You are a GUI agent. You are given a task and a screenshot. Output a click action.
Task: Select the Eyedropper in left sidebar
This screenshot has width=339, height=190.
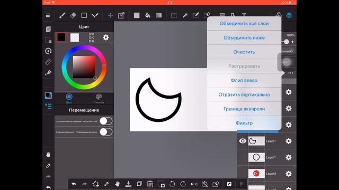tap(48, 166)
